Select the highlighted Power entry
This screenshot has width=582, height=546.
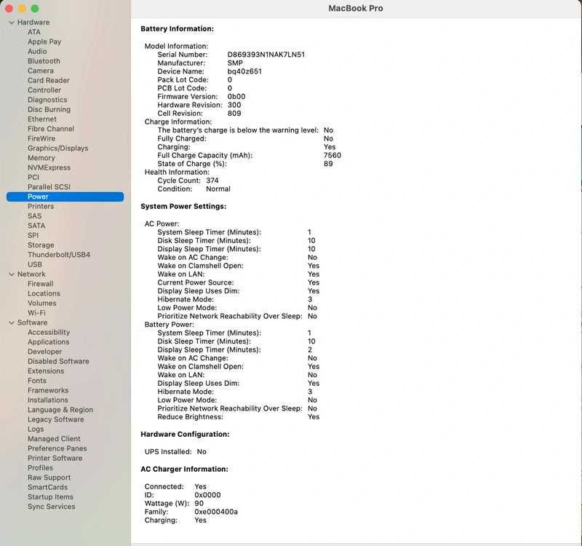coord(65,197)
